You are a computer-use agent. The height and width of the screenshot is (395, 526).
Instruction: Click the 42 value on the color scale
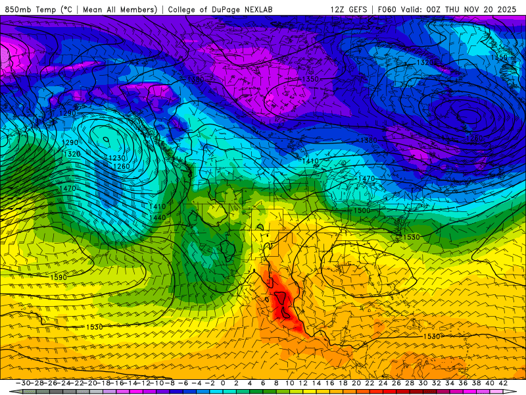pos(503,383)
